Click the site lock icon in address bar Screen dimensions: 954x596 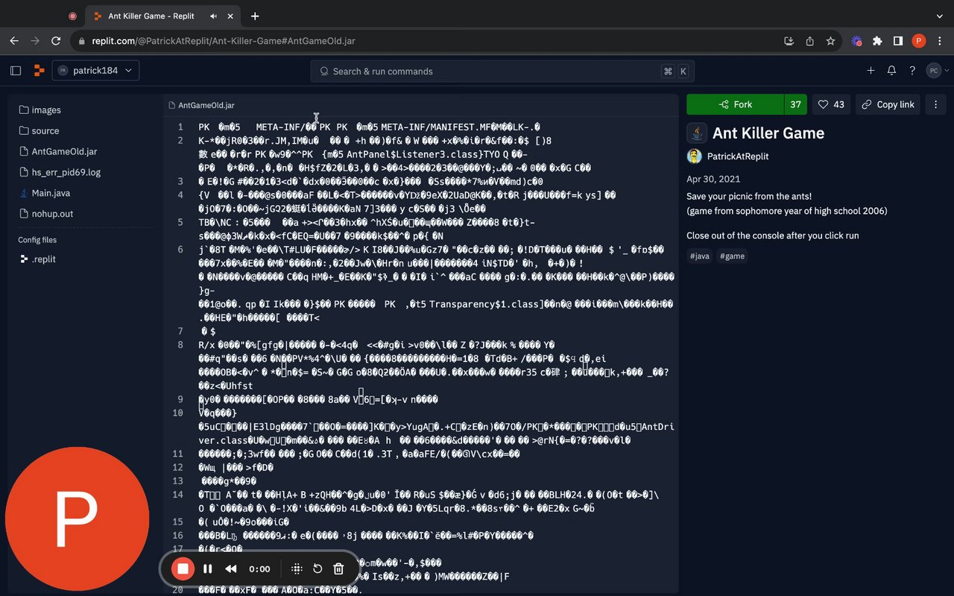pyautogui.click(x=81, y=41)
